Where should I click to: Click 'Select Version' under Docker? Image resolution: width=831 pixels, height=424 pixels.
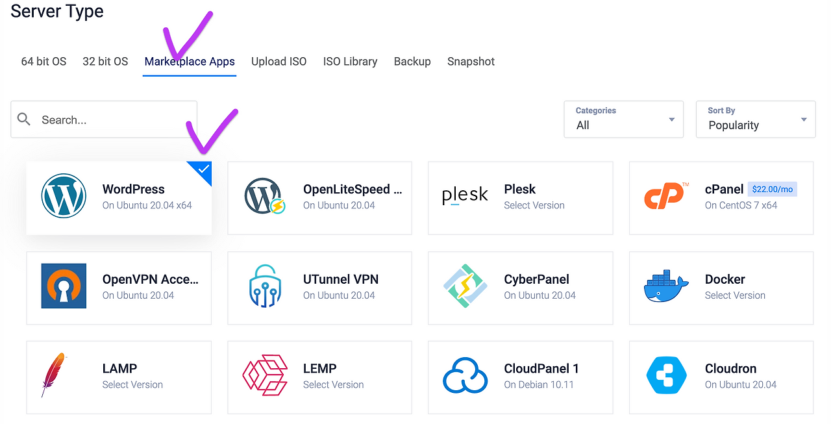pos(735,295)
